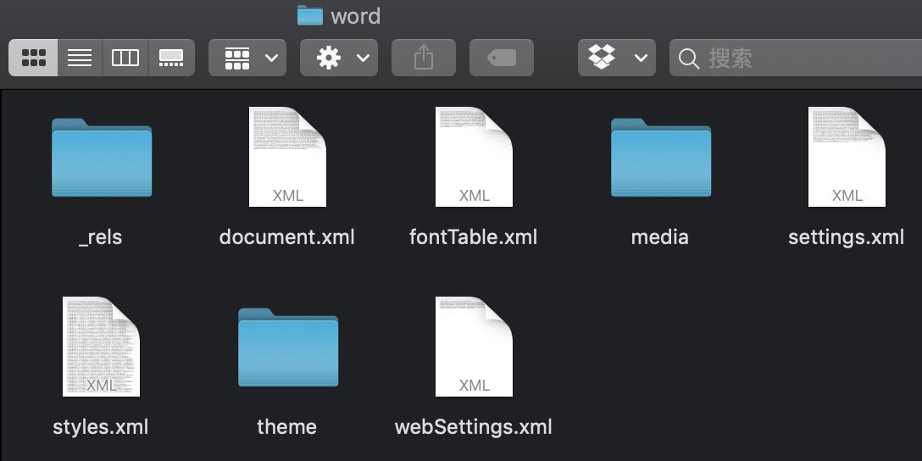Switch to gallery view mode
Screen dimensions: 922x461
click(x=171, y=58)
